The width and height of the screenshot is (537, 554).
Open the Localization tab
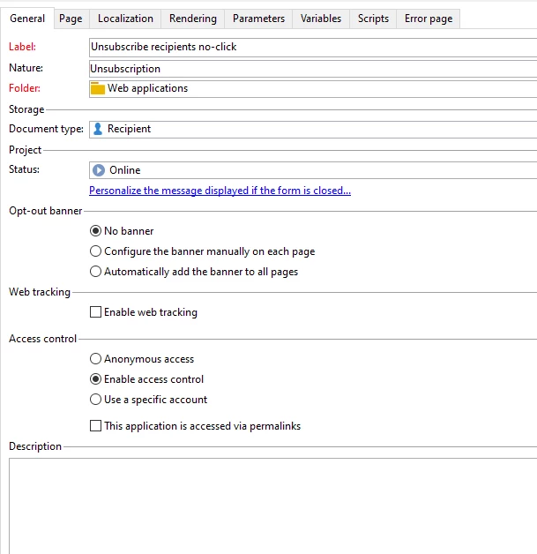(125, 19)
